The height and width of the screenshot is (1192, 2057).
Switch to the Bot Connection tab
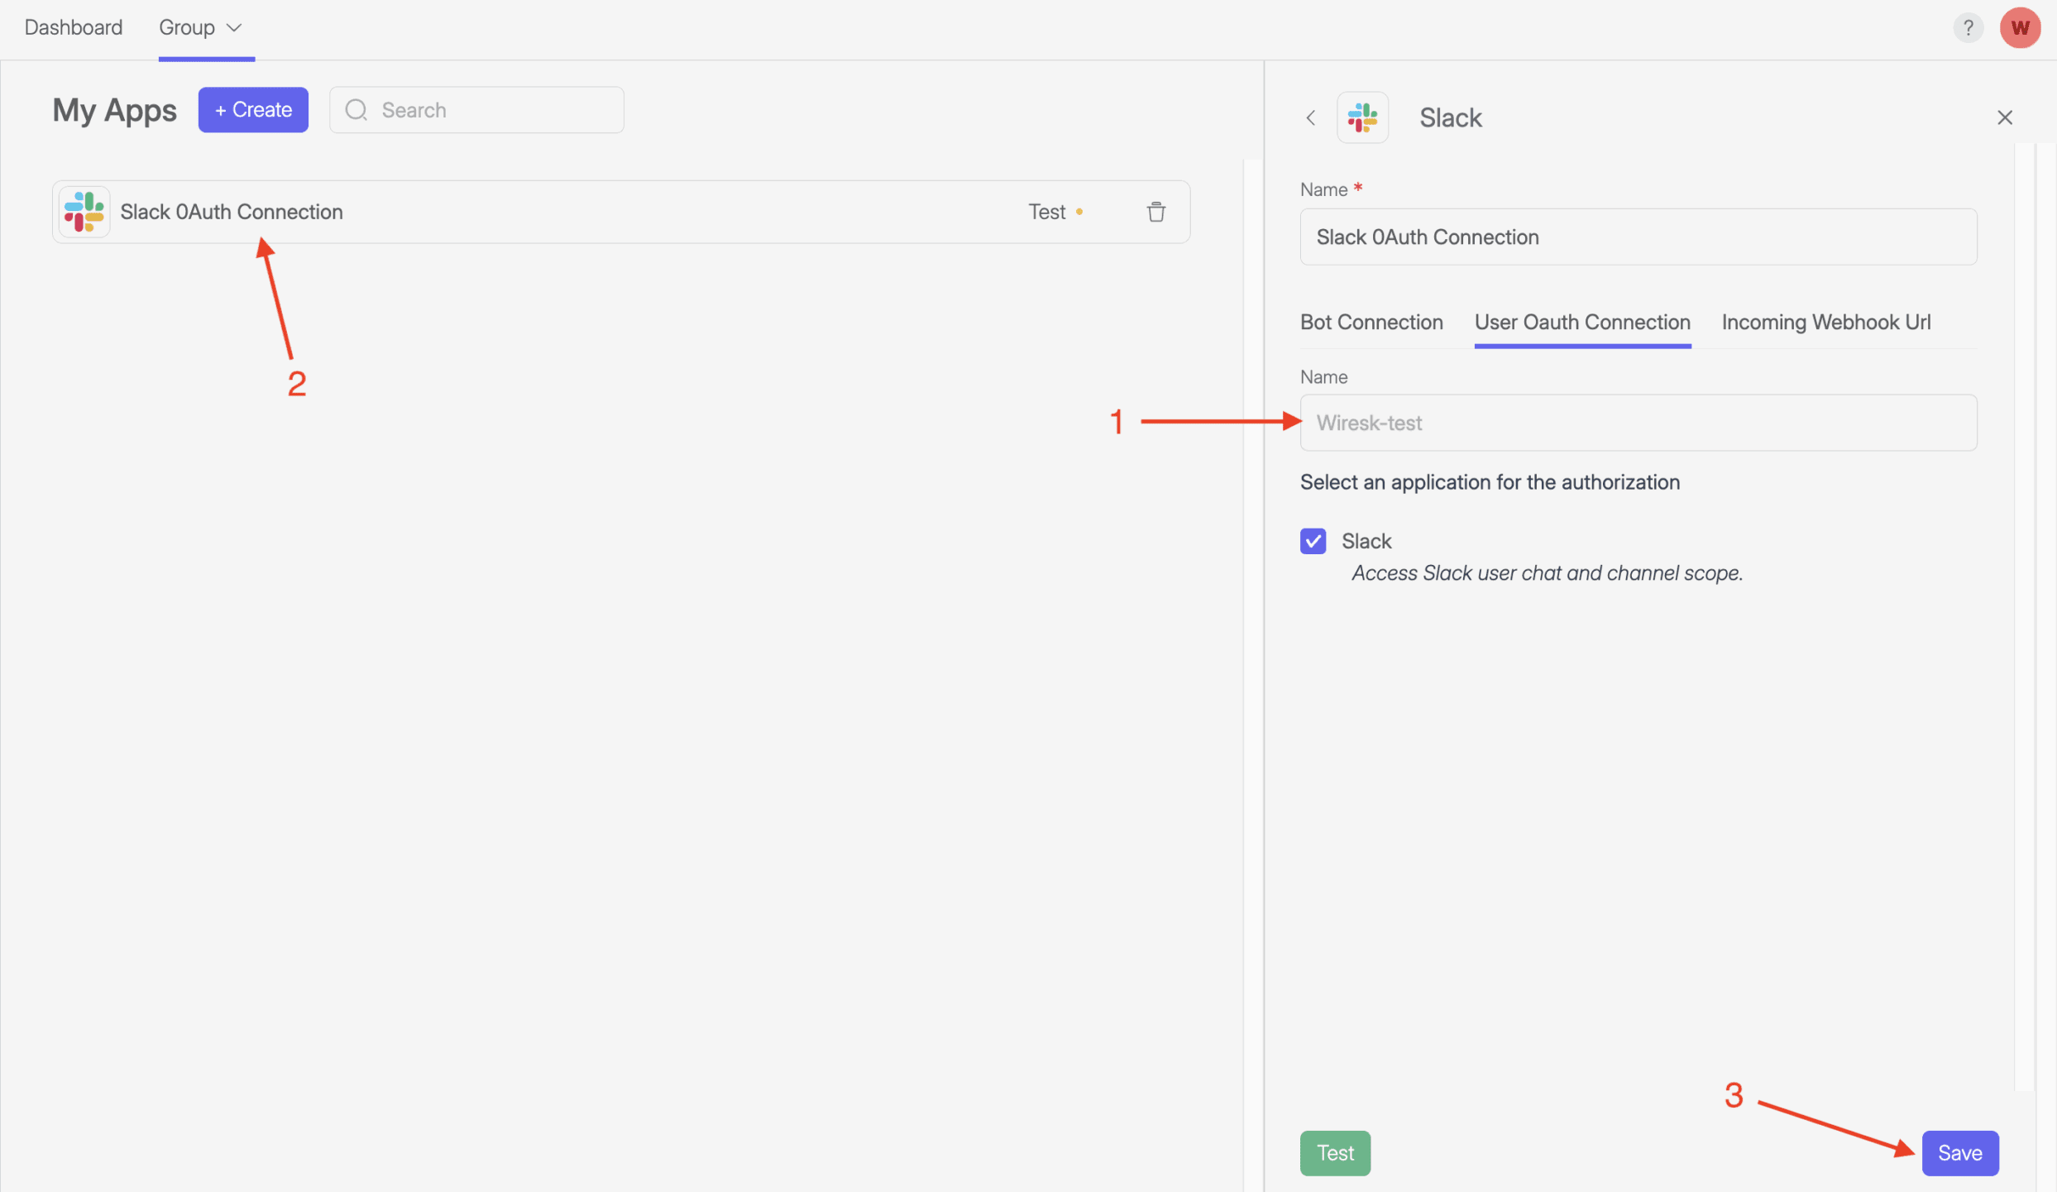click(x=1371, y=322)
